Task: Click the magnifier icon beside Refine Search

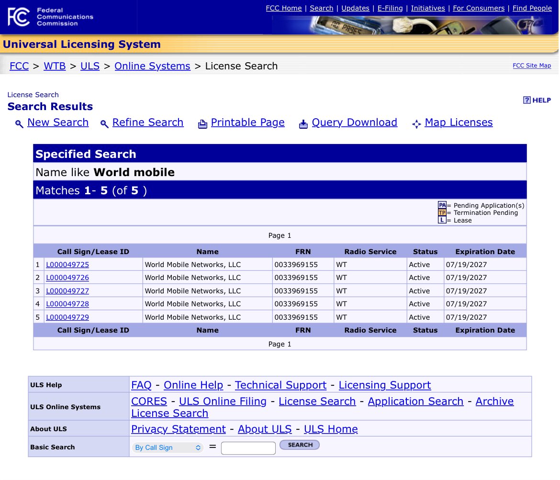Action: pos(104,124)
